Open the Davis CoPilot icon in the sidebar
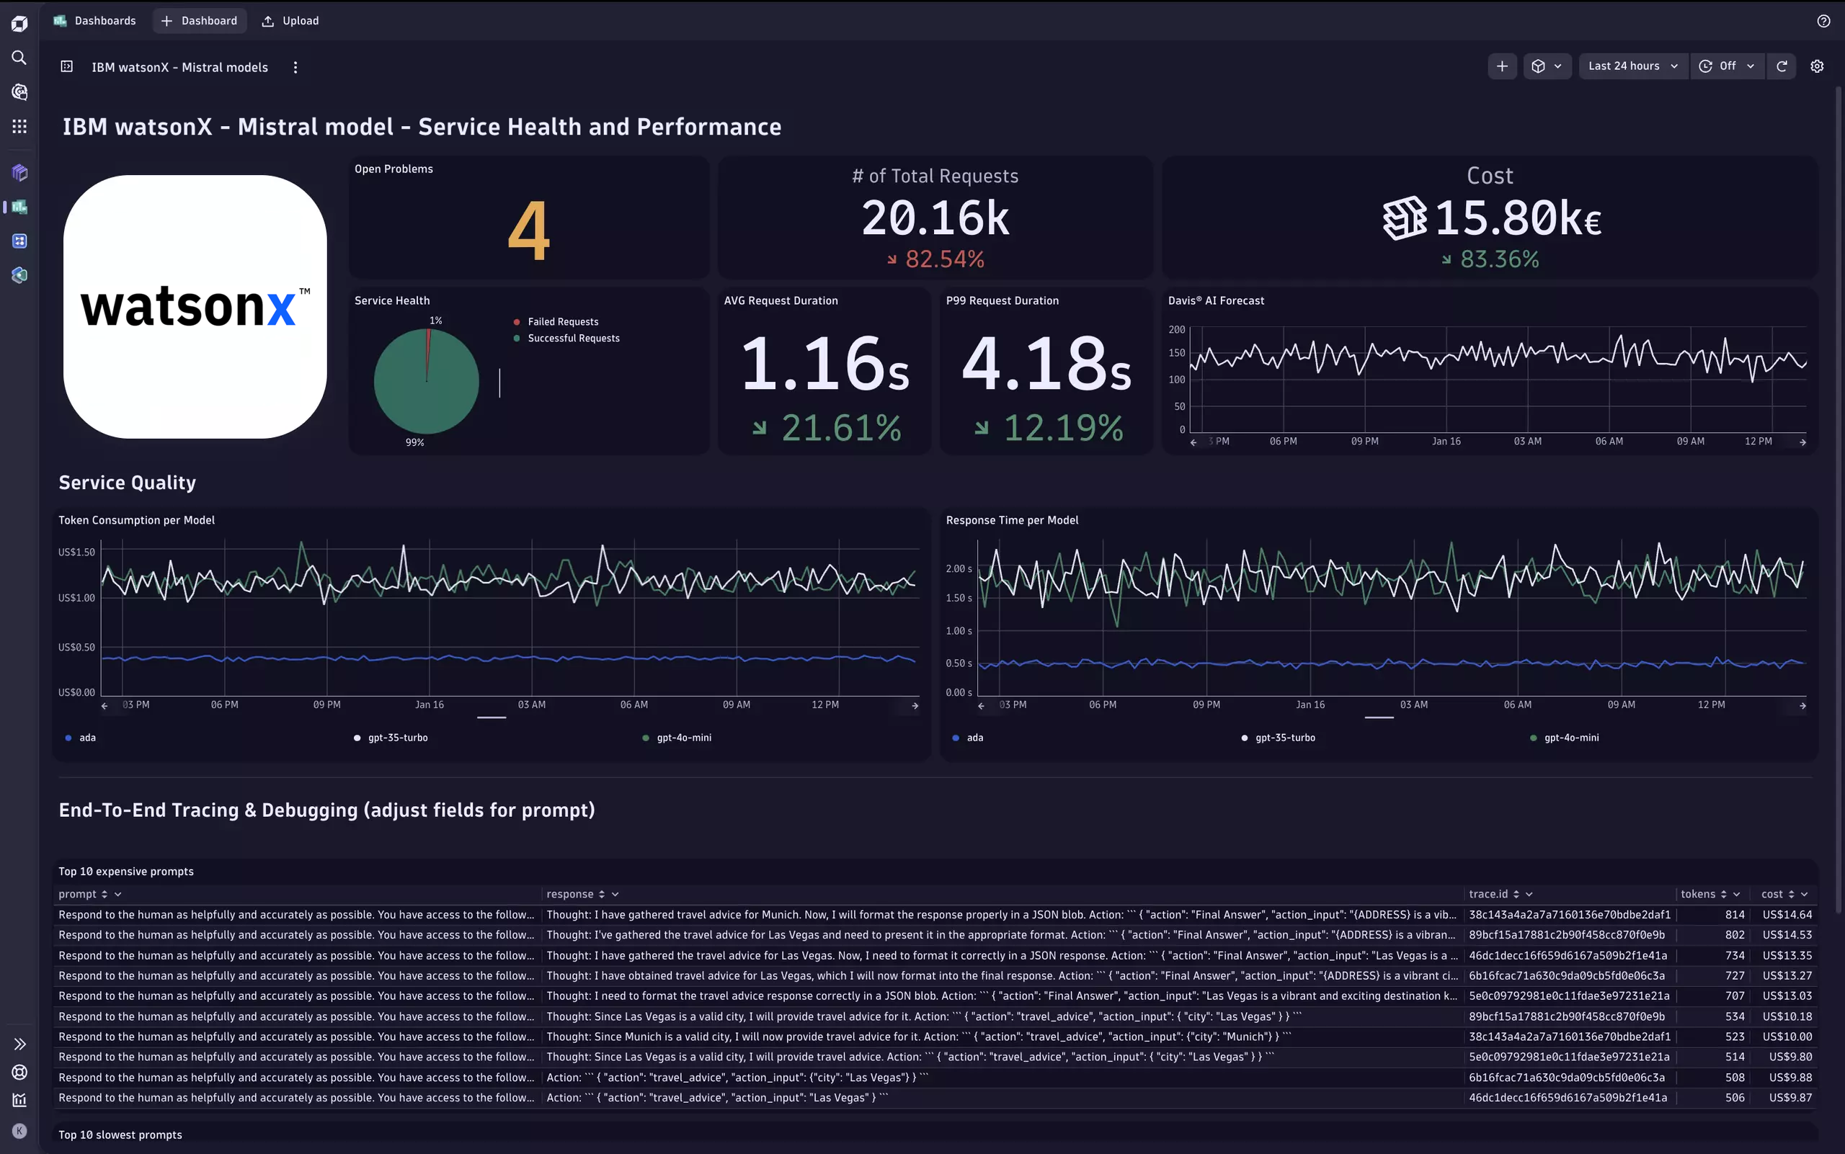 [x=19, y=91]
